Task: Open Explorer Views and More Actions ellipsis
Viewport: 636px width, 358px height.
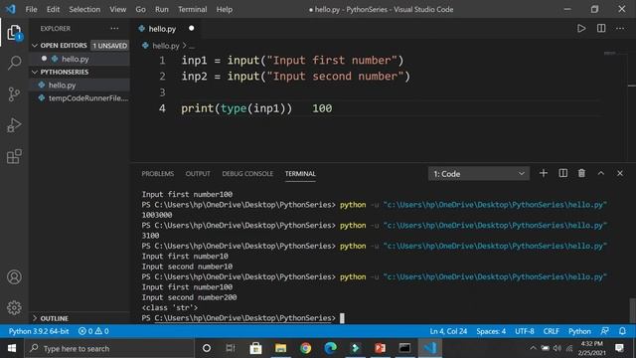Action: pos(115,29)
